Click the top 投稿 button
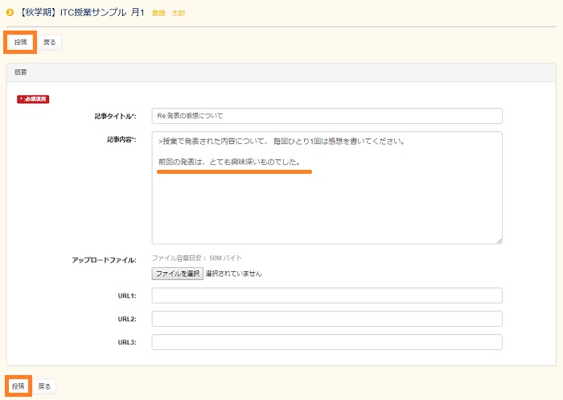Screen dimensions: 563x400 point(20,42)
